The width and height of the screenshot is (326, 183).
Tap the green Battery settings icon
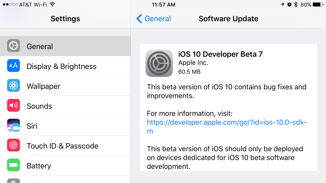(x=13, y=165)
